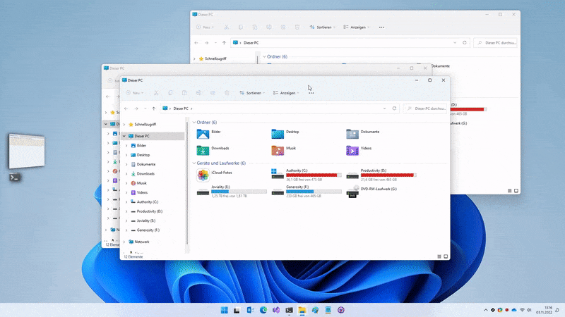Collapse the Ordner (6) group in front window
Image resolution: width=565 pixels, height=317 pixels.
coord(194,123)
